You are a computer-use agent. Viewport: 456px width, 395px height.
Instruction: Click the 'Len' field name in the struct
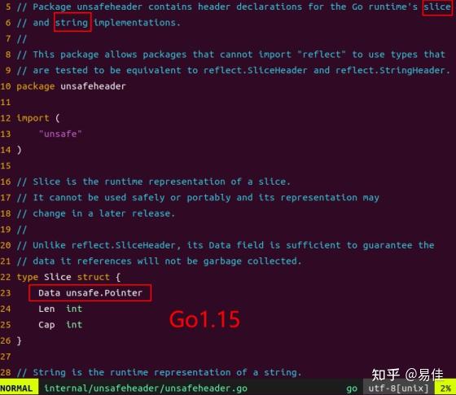point(46,309)
